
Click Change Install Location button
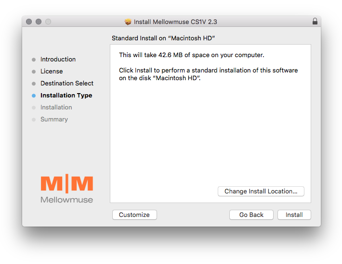coord(261,191)
